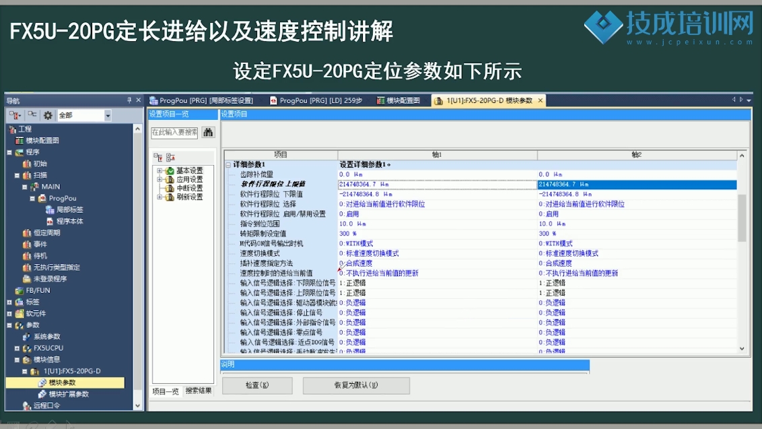The height and width of the screenshot is (429, 762).
Task: Click navigation panel scrollbar down arrow
Action: point(137,405)
